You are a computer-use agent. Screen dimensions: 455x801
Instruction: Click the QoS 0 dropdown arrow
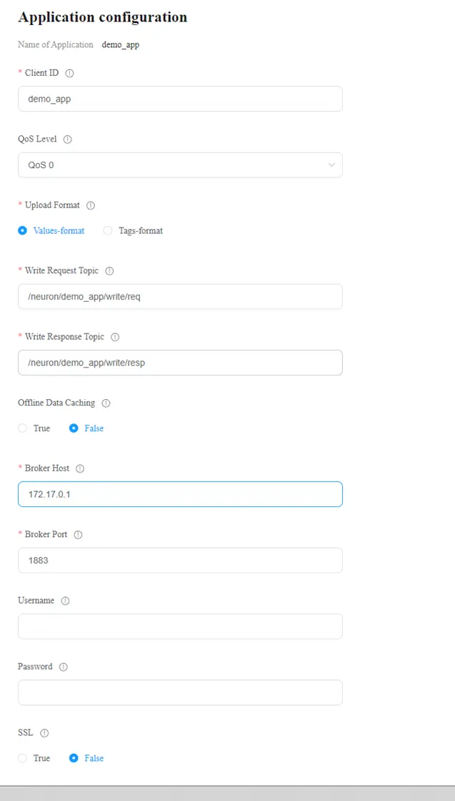coord(331,165)
